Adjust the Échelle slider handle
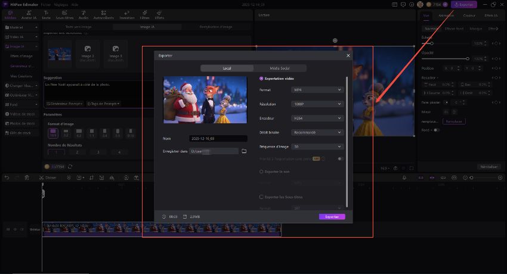Screen dimensions: 507x274 (431, 43)
